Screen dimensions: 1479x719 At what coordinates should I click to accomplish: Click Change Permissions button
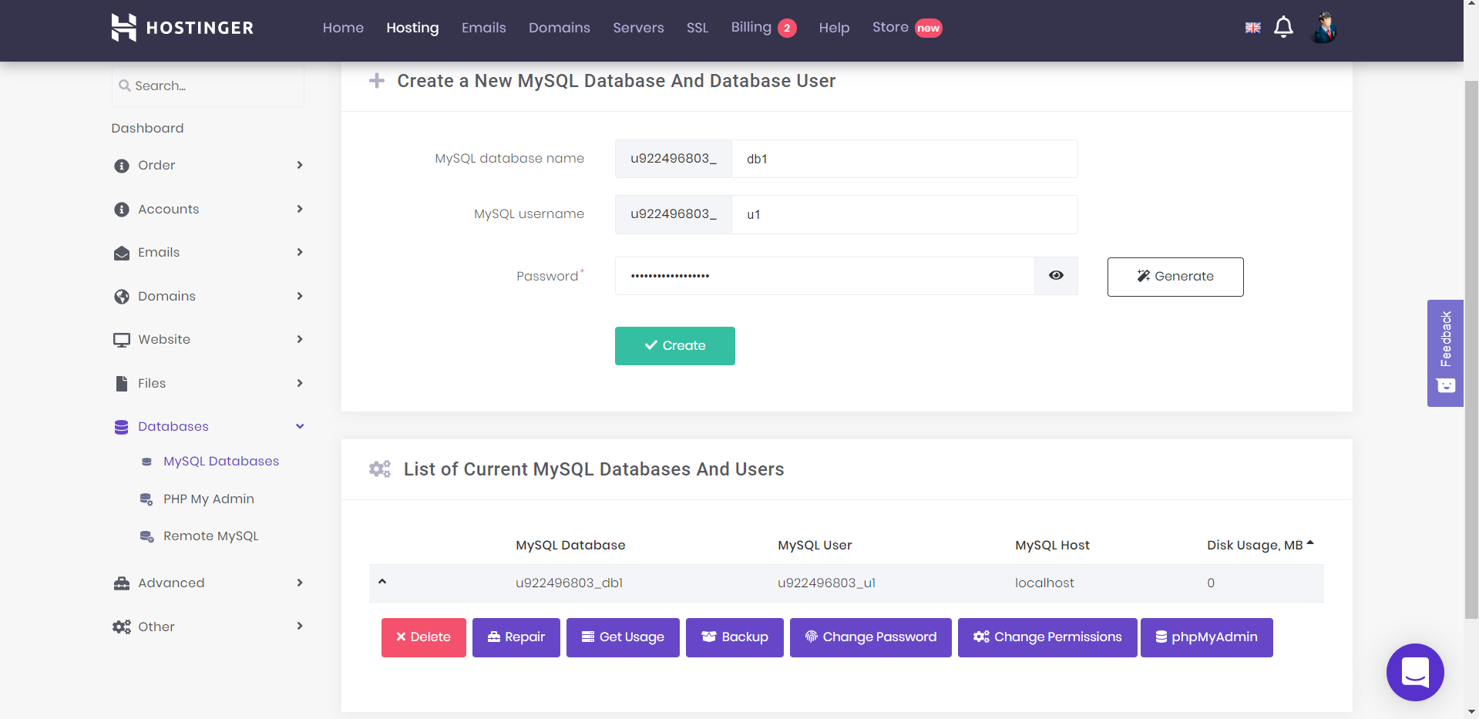tap(1047, 637)
